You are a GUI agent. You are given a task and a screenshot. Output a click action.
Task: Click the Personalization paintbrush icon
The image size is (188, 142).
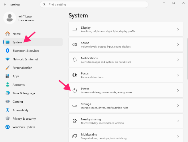[x=7, y=68]
